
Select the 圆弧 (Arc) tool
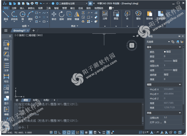30,16
